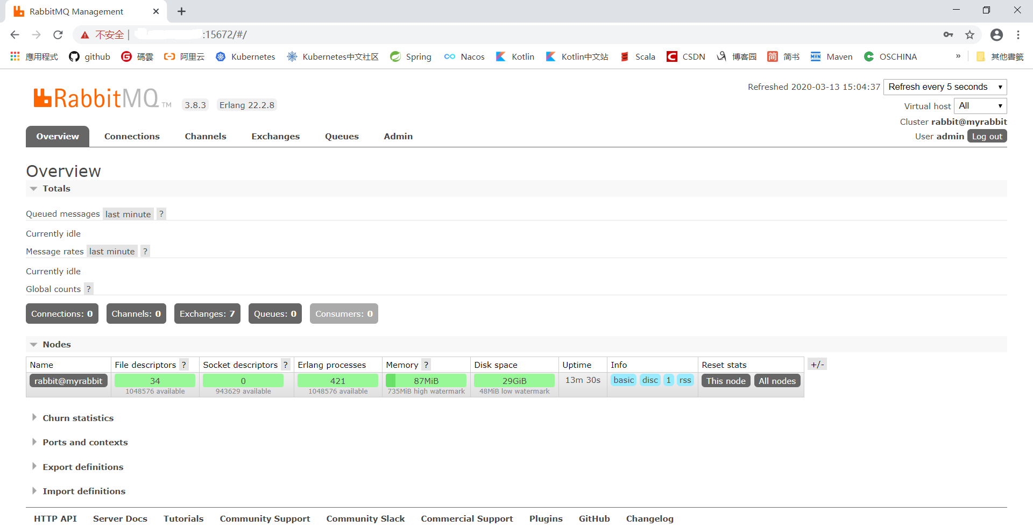Switch to the Exchanges tab
The height and width of the screenshot is (527, 1033).
pyautogui.click(x=275, y=136)
